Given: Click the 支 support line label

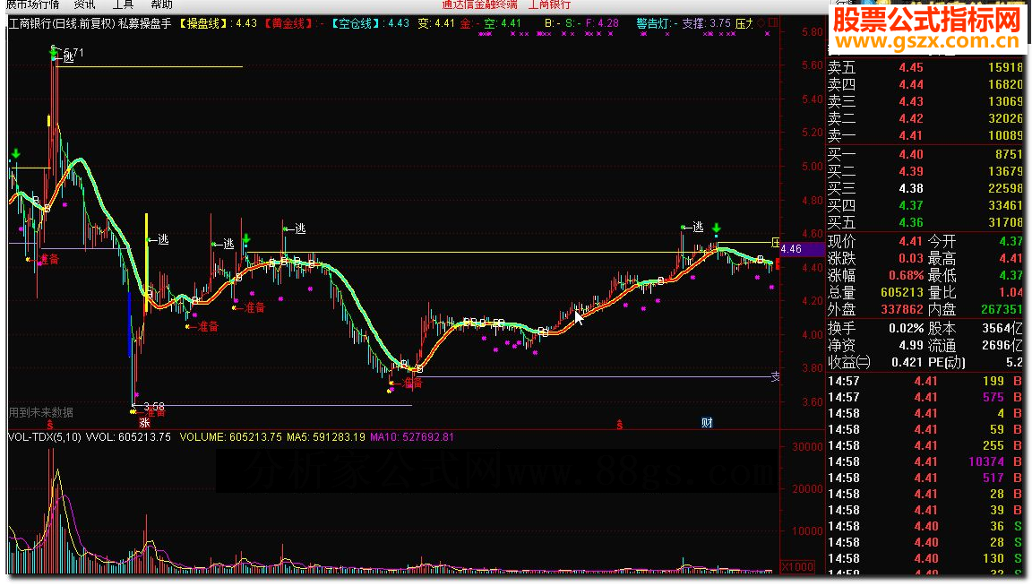Looking at the screenshot, I should point(775,376).
